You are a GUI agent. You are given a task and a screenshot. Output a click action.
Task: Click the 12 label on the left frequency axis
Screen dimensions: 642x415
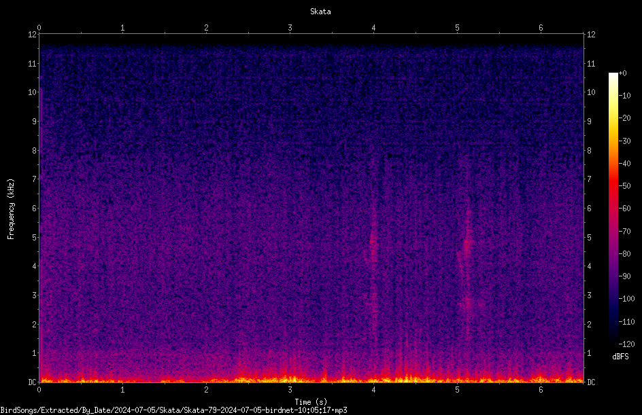33,35
